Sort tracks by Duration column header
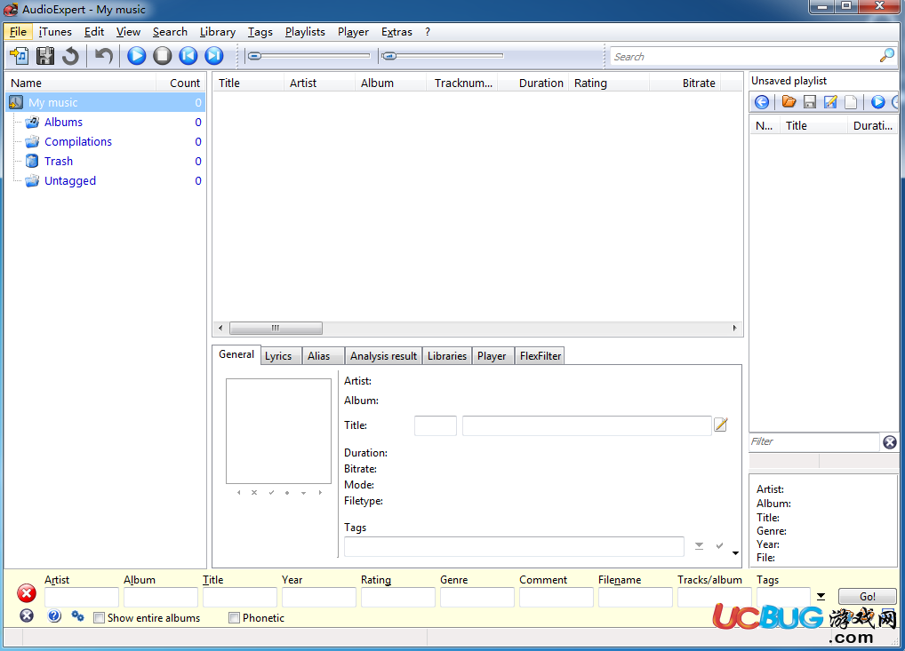 [x=533, y=83]
